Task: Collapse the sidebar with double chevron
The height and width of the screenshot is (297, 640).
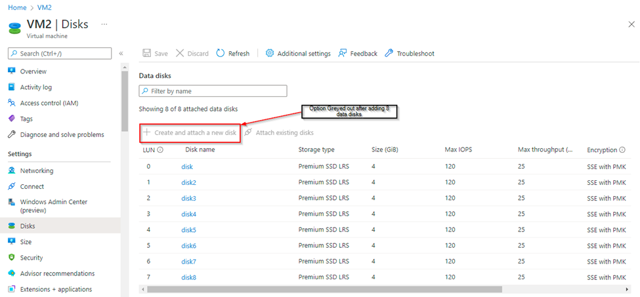Action: tap(121, 53)
